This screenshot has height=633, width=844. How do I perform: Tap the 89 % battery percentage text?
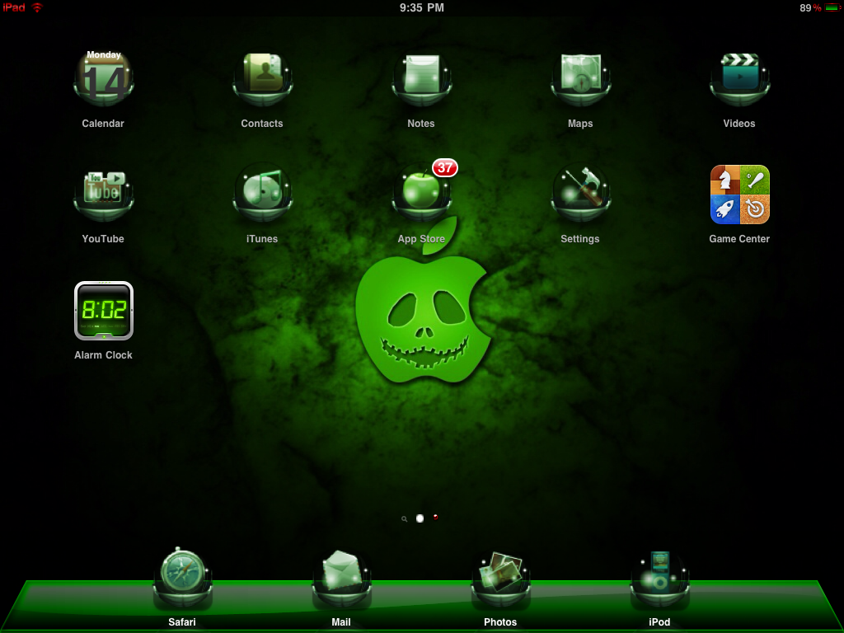point(810,8)
